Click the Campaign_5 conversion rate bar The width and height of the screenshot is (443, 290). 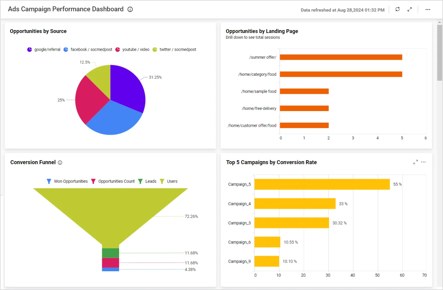click(322, 184)
